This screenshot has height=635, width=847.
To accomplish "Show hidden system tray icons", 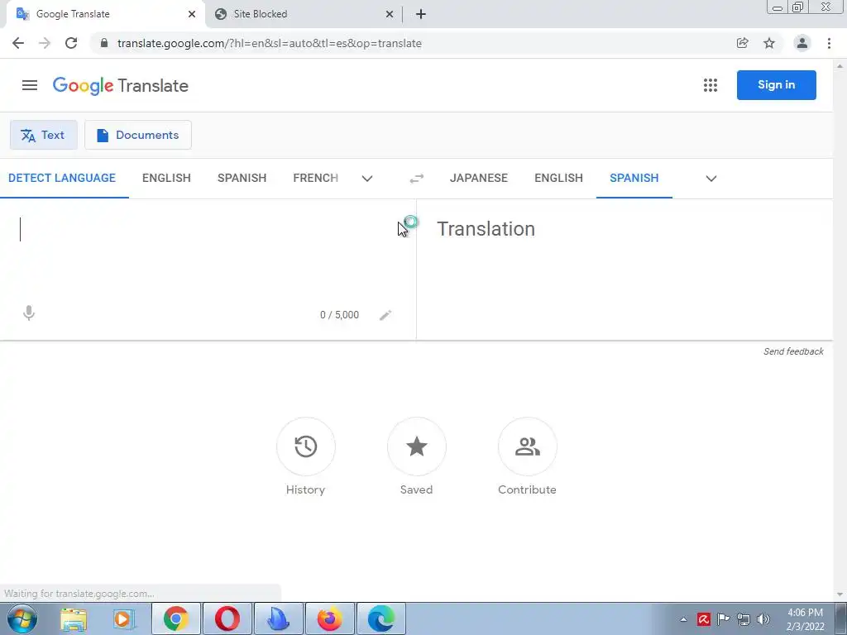I will [x=683, y=619].
